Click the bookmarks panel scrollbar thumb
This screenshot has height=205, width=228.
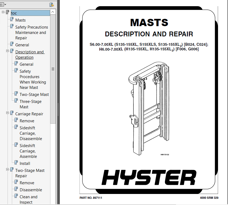[53, 69]
